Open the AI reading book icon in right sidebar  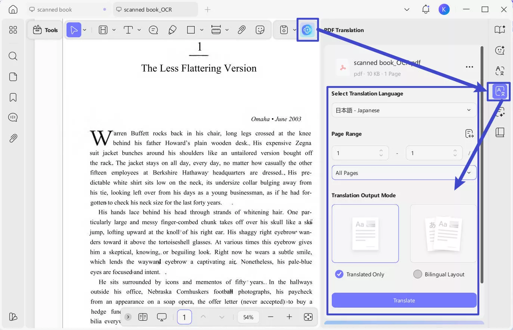click(500, 29)
